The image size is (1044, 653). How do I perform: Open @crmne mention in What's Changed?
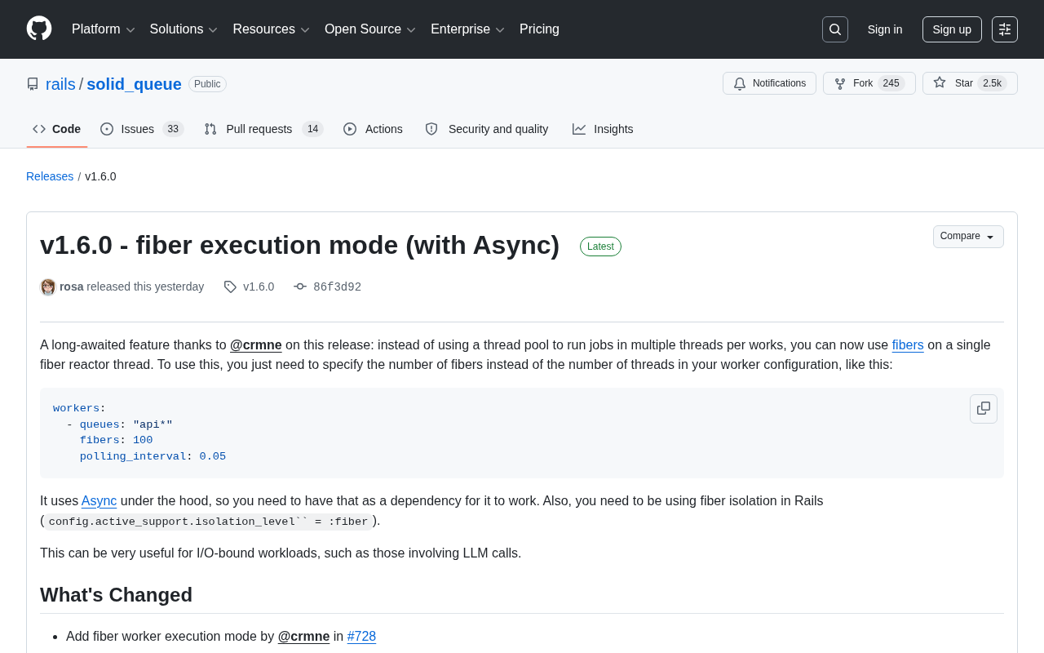point(303,636)
